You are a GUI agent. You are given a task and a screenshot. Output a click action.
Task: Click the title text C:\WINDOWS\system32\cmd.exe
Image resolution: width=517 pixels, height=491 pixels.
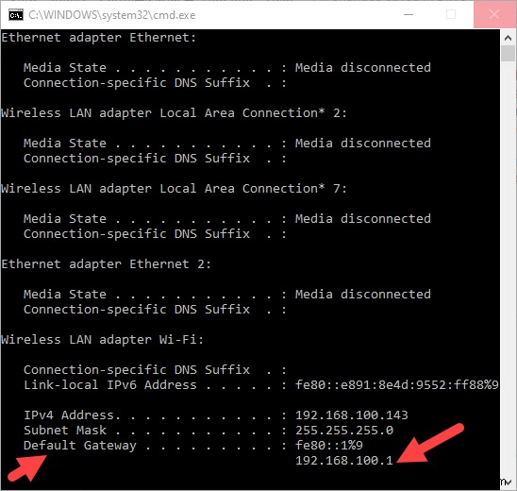[x=111, y=15]
